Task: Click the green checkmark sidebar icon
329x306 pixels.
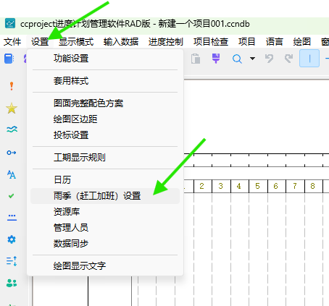Action: coord(11,196)
